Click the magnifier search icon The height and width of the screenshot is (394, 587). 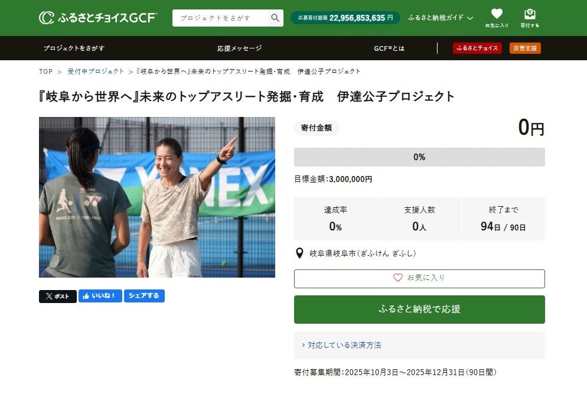point(275,18)
